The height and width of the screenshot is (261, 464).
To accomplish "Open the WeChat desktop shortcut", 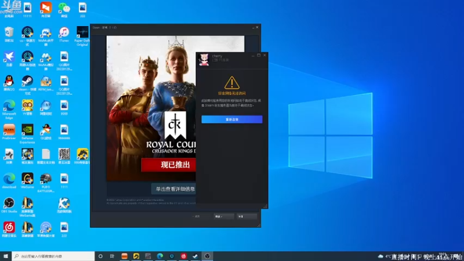I will pos(64,9).
